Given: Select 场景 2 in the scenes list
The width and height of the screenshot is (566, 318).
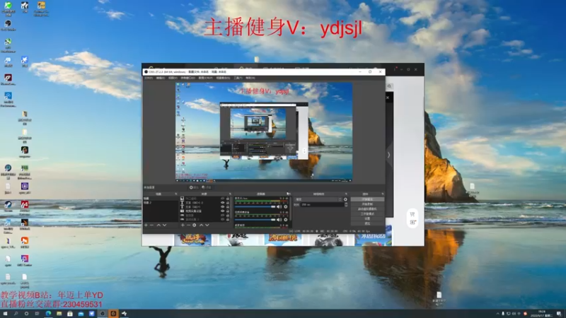Looking at the screenshot, I should (161, 203).
